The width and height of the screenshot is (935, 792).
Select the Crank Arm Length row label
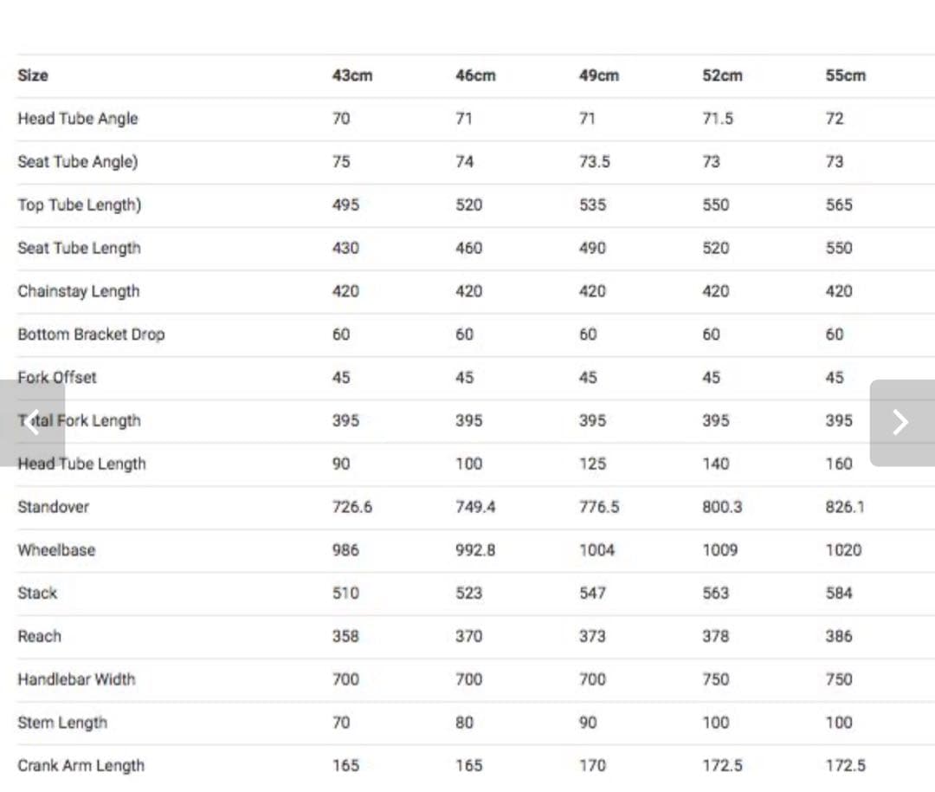coord(81,766)
